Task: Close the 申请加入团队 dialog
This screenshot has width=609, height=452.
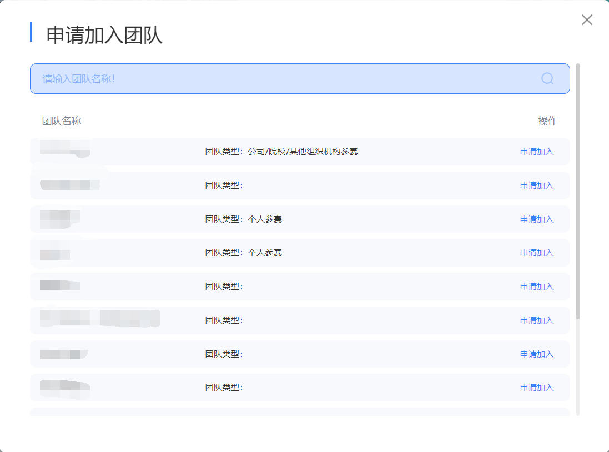Action: (x=587, y=20)
